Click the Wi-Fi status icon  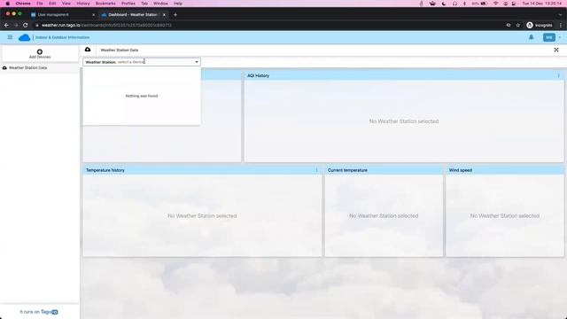click(x=496, y=4)
